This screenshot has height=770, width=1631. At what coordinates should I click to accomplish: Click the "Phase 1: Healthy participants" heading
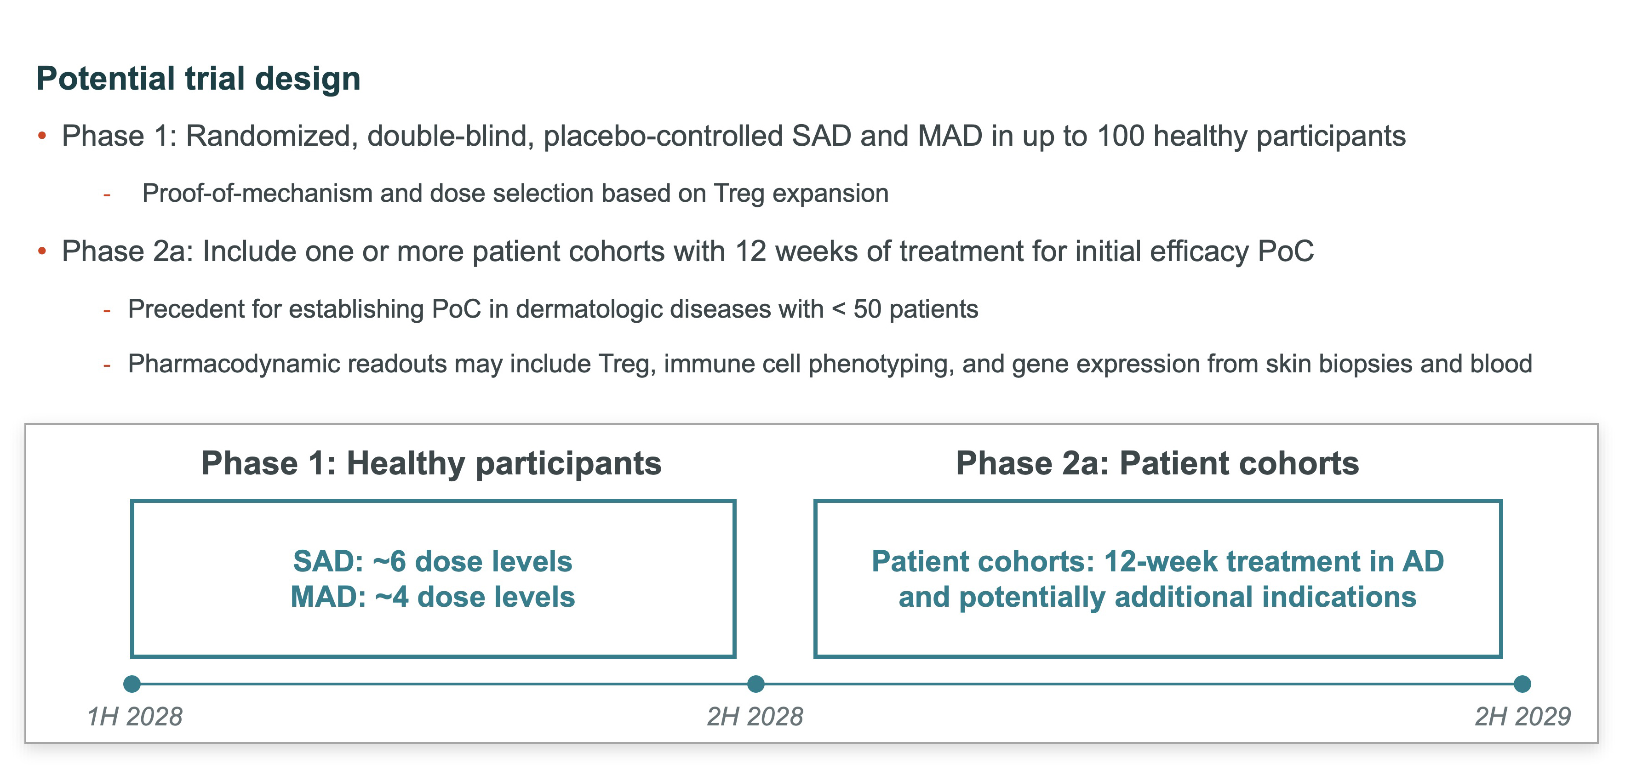click(431, 463)
